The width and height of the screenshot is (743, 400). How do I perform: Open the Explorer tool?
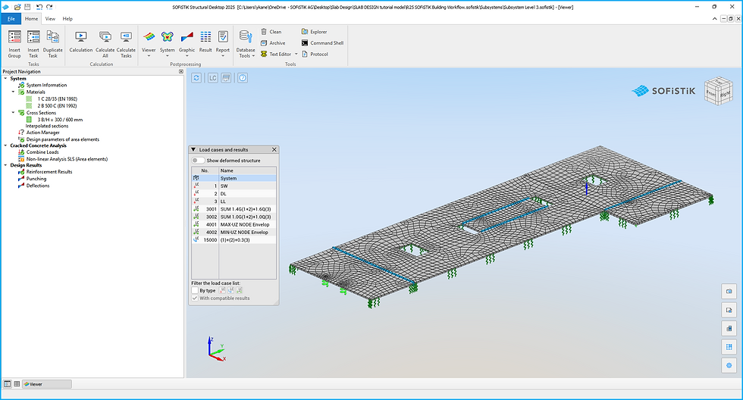[x=314, y=32]
